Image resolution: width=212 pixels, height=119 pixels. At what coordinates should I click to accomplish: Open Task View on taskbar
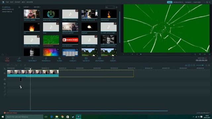coord(46,117)
